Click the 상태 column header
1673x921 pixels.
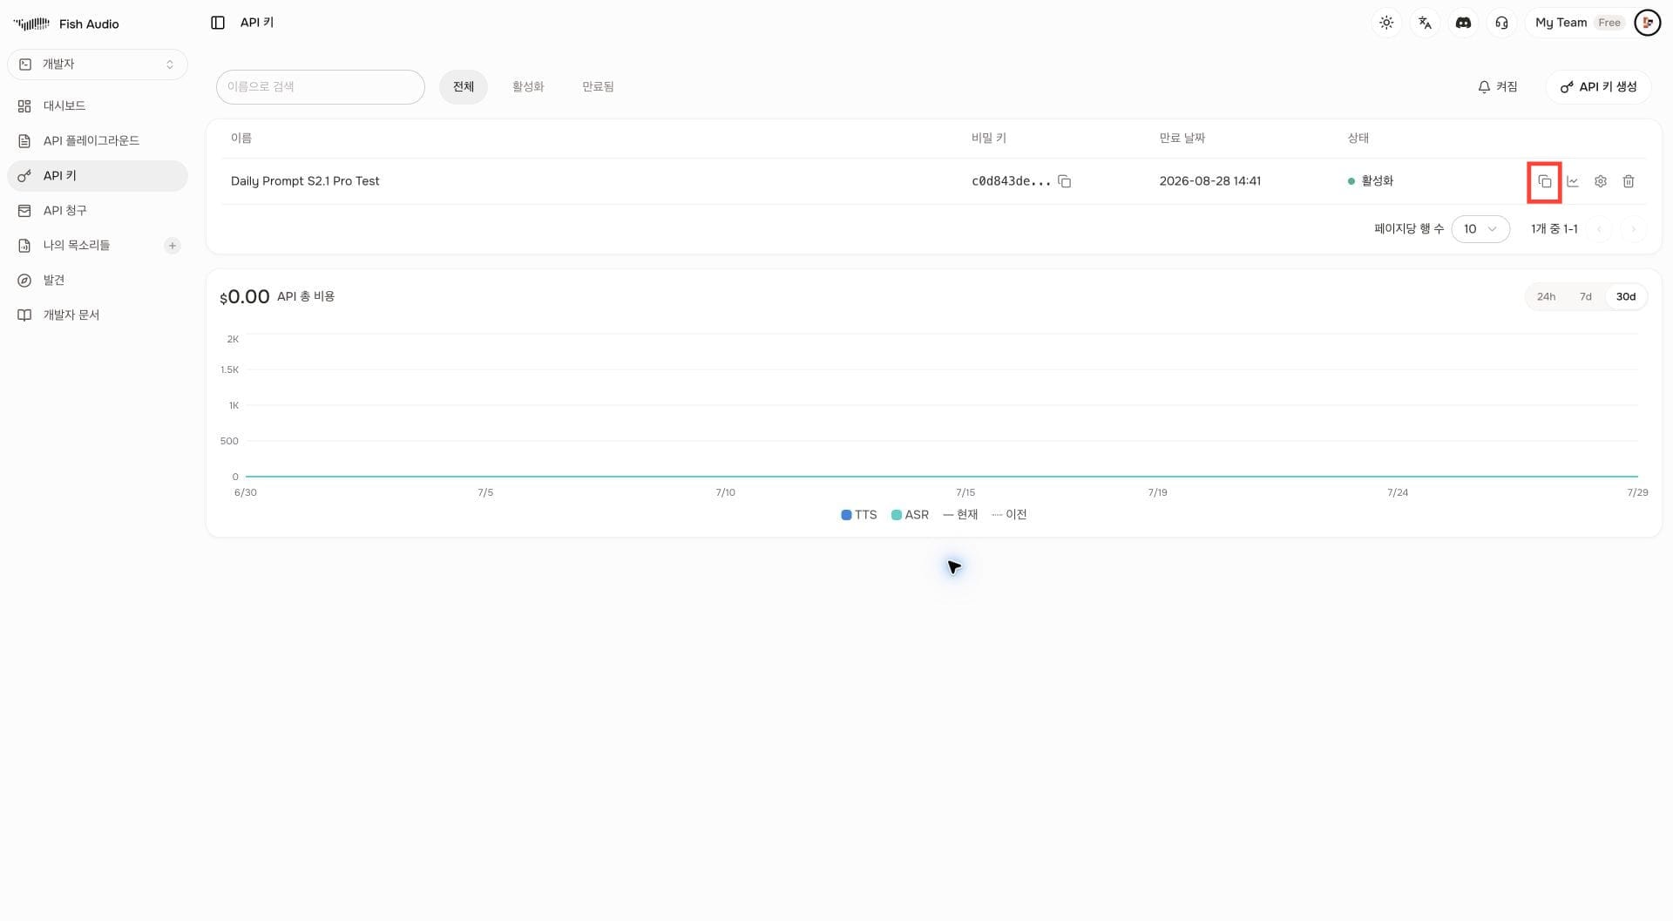pos(1358,139)
